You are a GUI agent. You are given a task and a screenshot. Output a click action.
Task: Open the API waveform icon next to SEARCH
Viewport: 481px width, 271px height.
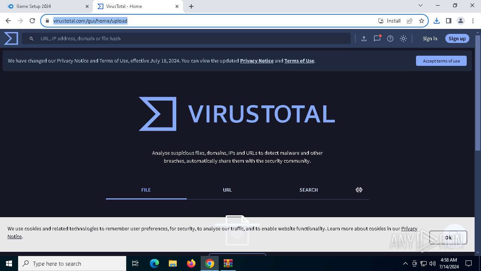[359, 190]
